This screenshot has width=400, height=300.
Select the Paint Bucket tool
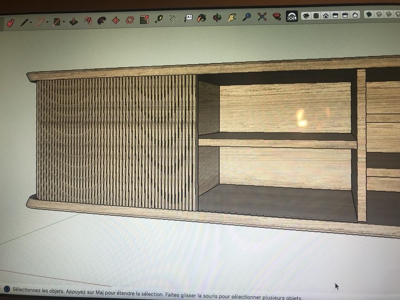point(202,18)
